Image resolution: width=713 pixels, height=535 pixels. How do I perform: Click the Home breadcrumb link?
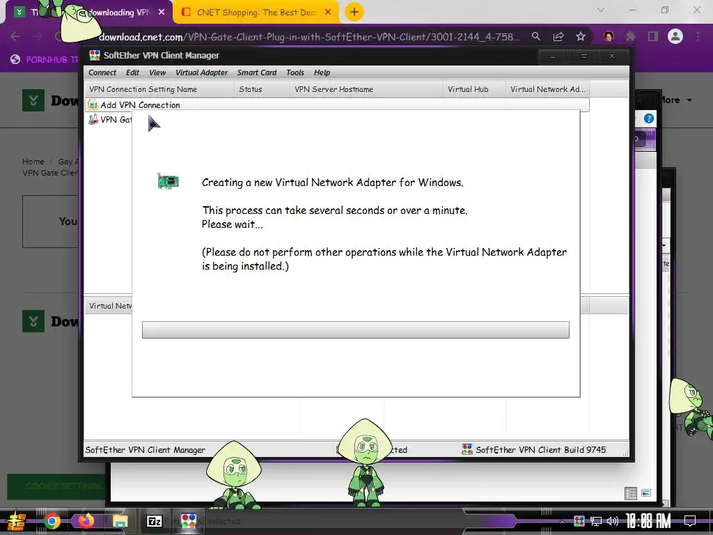pos(33,162)
